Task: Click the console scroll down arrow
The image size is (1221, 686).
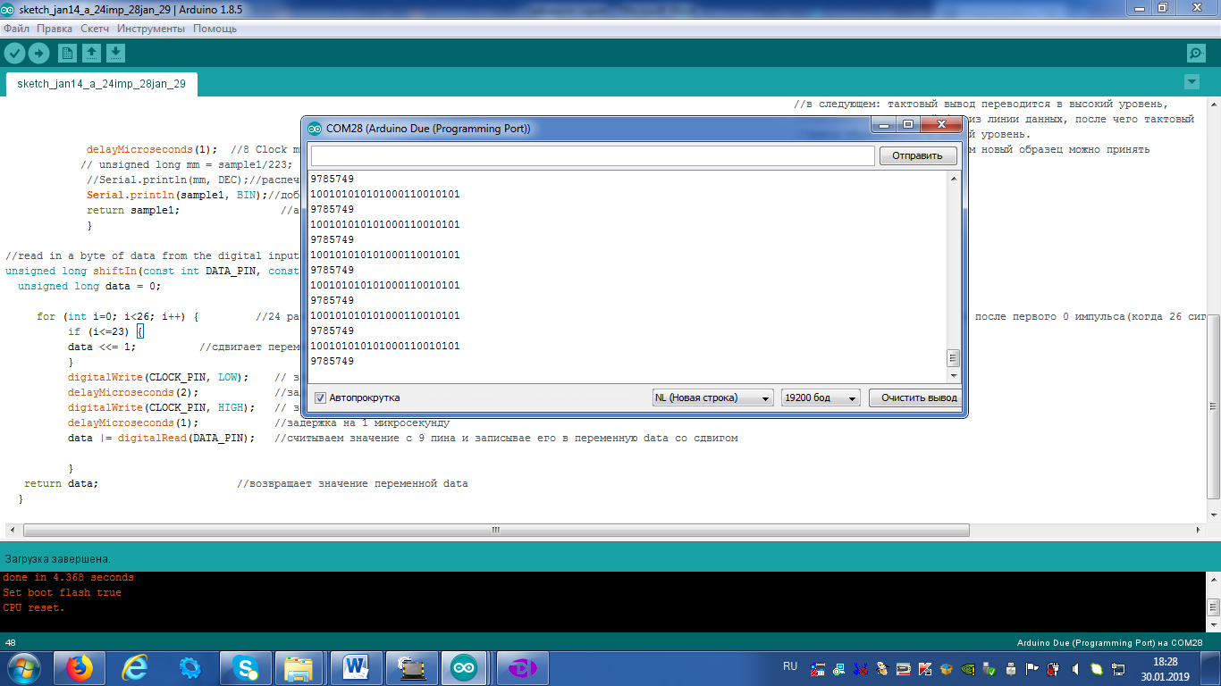Action: [1213, 624]
